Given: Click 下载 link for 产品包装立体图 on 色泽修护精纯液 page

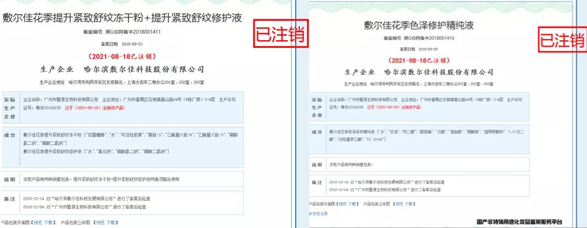Looking at the screenshot, I should [408, 204].
